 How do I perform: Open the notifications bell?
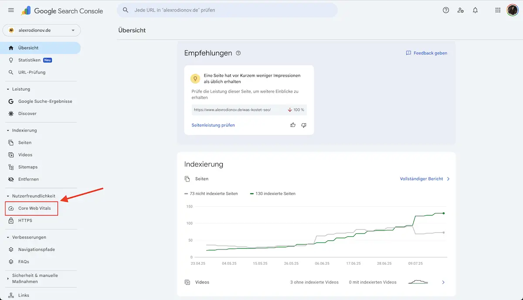[475, 10]
